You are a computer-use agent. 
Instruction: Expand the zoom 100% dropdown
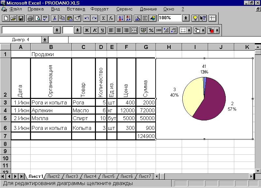coord(186,18)
